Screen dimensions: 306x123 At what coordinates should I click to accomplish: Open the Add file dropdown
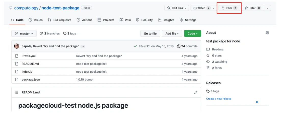pos(172,33)
